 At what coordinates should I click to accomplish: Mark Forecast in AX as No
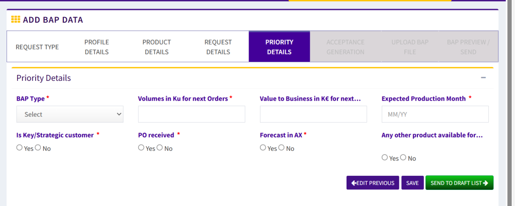pos(281,148)
